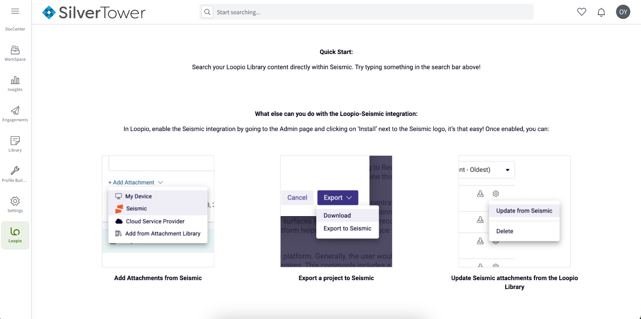Open the WorkSpace section
This screenshot has height=319, width=641.
(x=15, y=54)
